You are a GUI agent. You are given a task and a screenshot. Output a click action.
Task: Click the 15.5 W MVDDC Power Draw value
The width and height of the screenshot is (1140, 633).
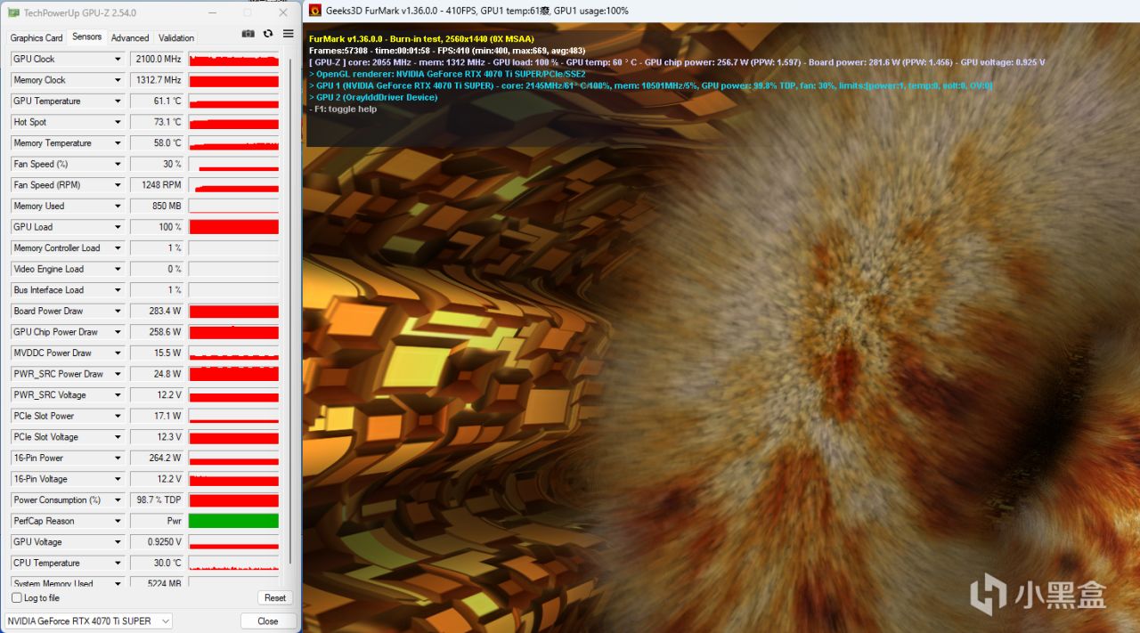pyautogui.click(x=157, y=353)
